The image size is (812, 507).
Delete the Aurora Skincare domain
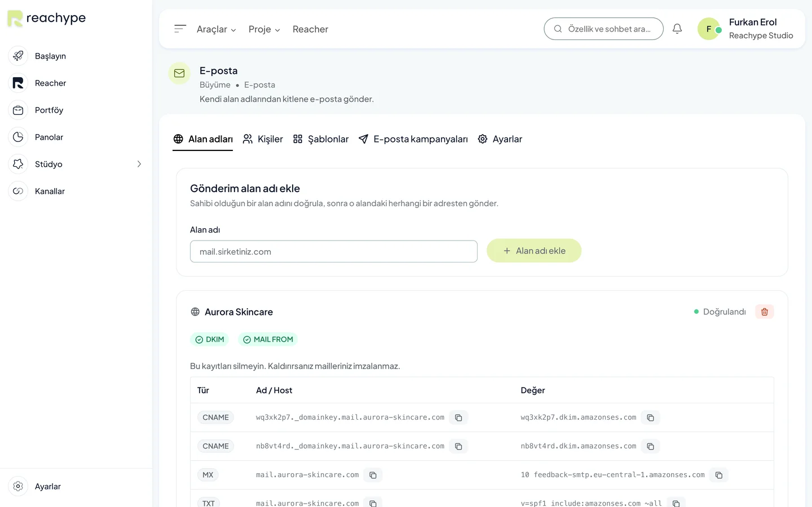coord(765,312)
